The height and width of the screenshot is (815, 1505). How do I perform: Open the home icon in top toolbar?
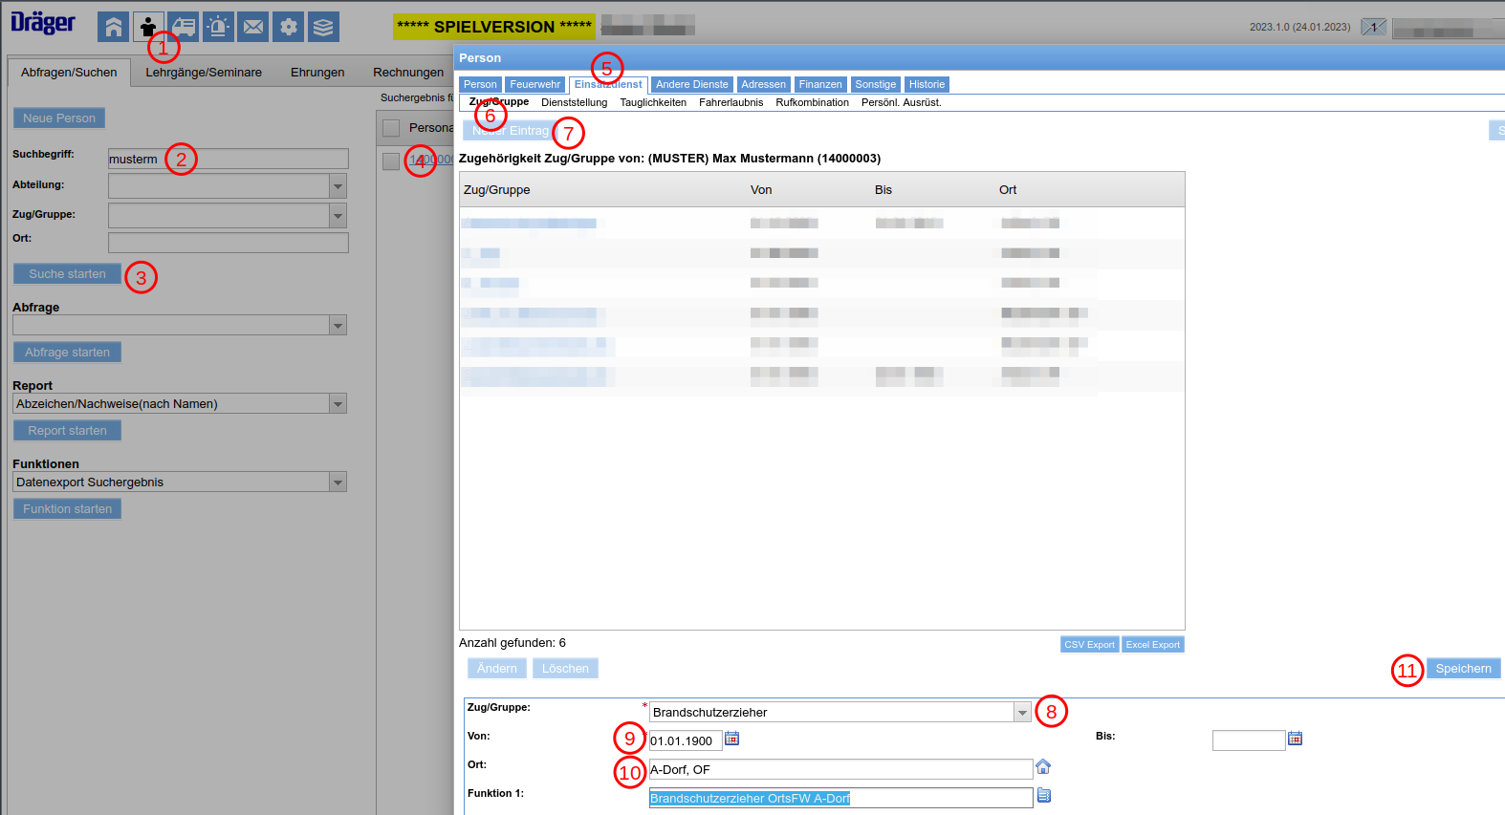113,27
